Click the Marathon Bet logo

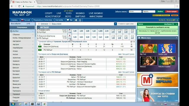[22, 13]
